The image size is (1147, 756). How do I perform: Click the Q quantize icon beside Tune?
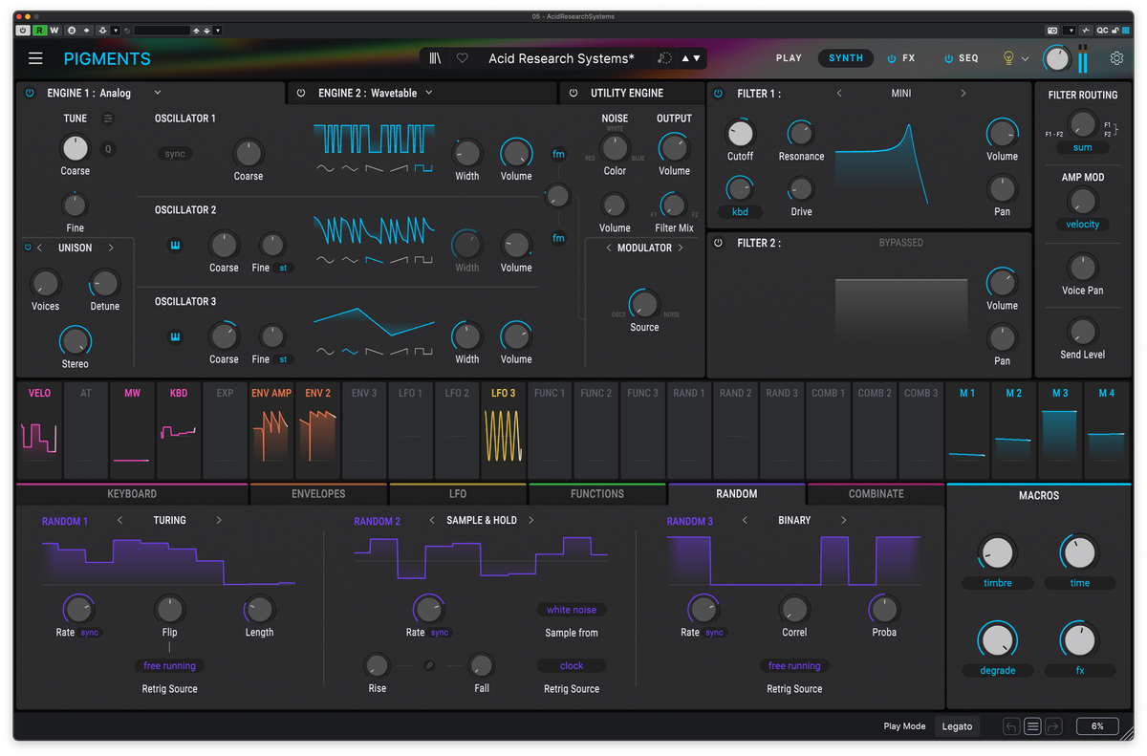point(108,148)
